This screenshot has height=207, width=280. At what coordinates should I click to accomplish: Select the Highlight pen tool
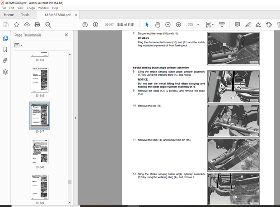[248, 25]
